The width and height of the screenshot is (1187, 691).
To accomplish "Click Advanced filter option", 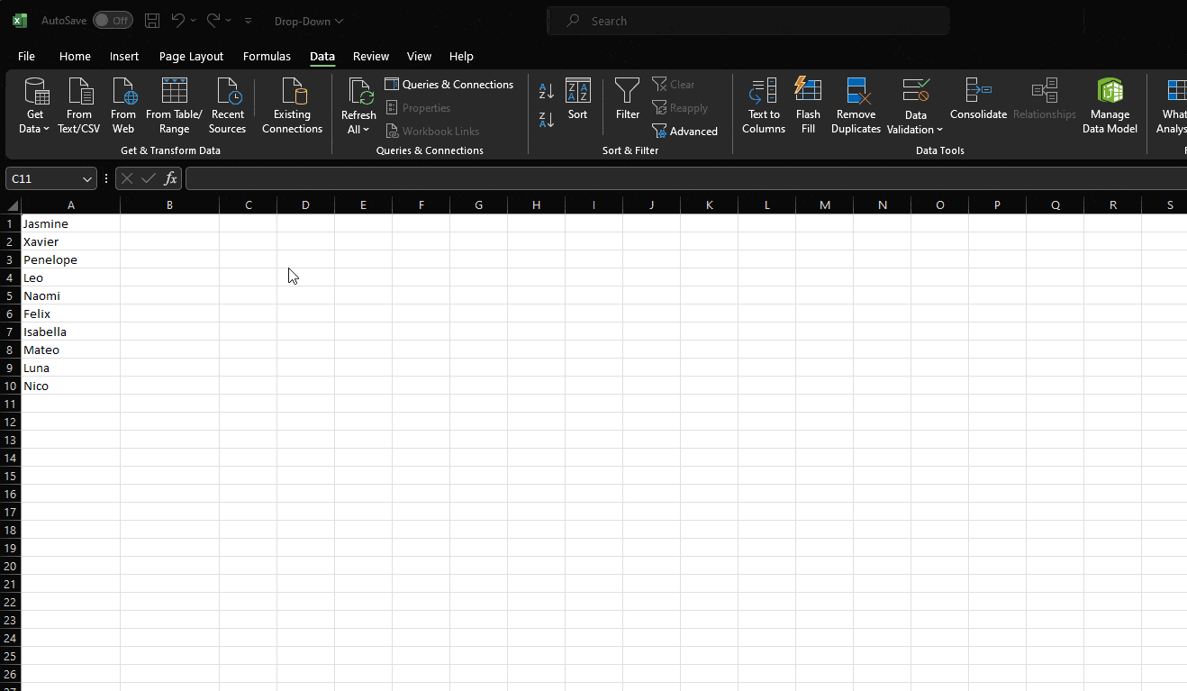I will click(686, 131).
